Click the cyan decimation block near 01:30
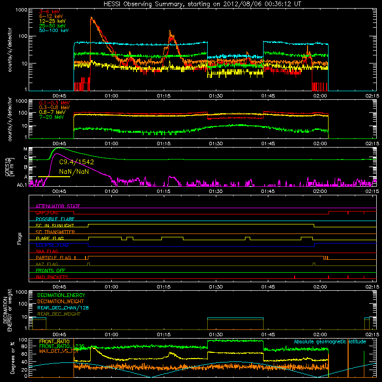Viewport: 382px width, 382px height. click(235, 318)
